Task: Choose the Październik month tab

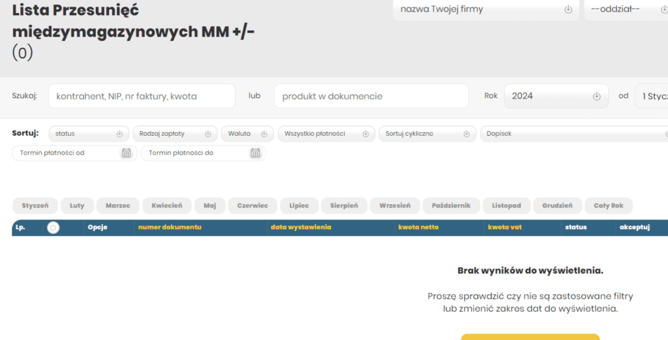Action: point(451,206)
